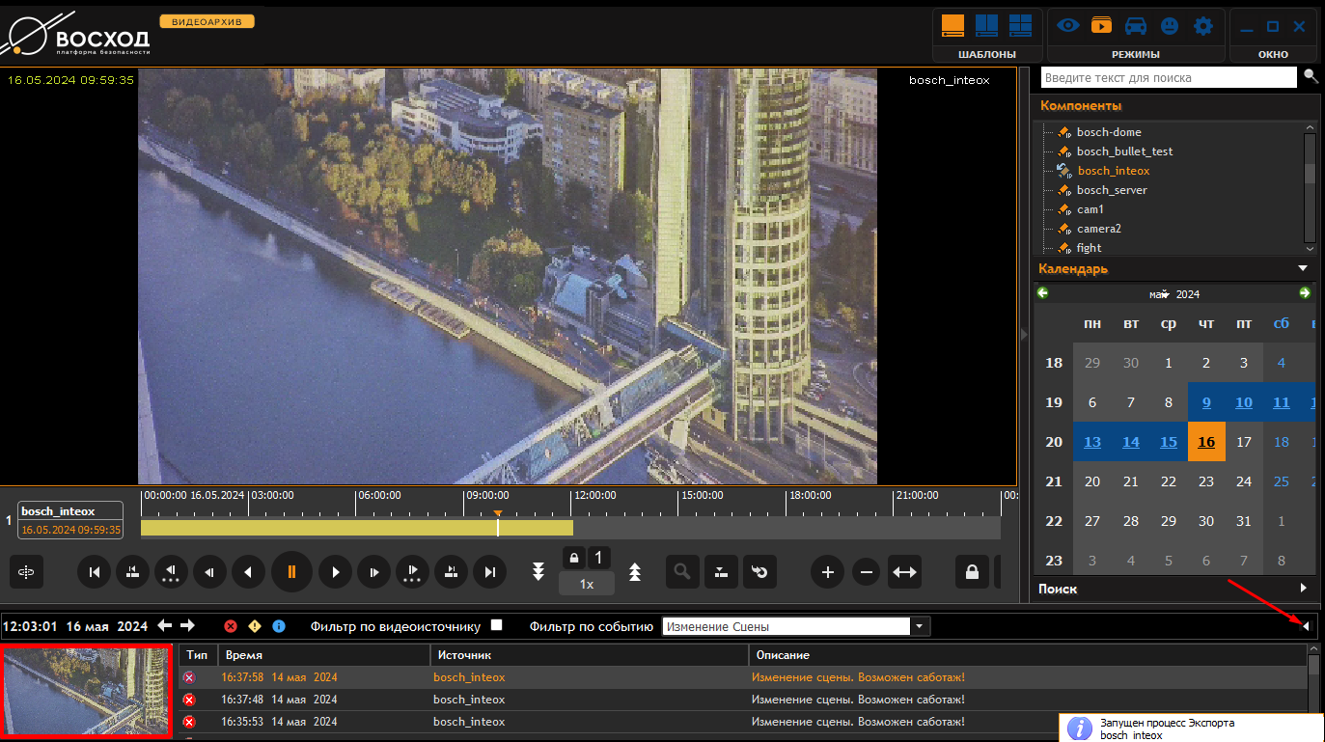Collapse the Календарь panel

[1303, 268]
